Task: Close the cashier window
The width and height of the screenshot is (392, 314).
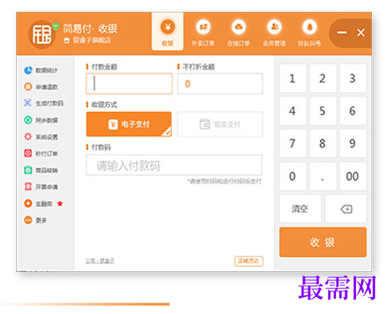Action: (x=361, y=33)
